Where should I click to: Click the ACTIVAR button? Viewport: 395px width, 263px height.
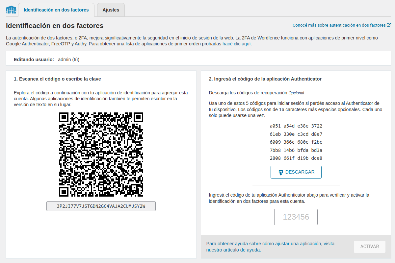(x=370, y=247)
